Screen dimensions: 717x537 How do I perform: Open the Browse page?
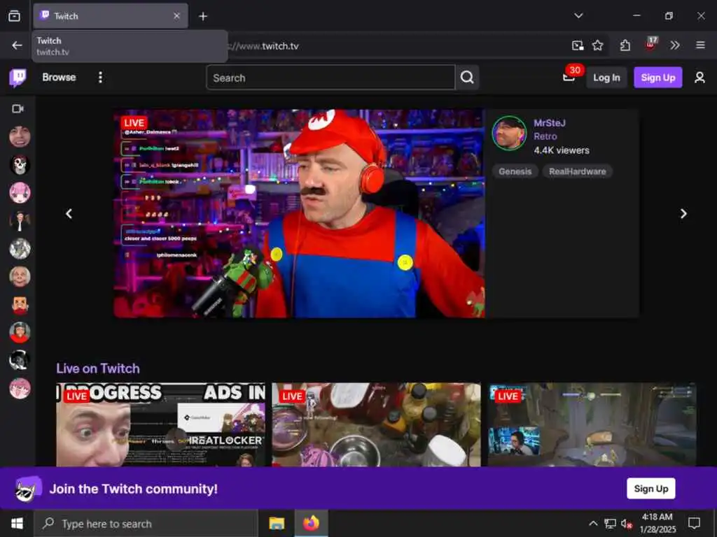coord(59,77)
